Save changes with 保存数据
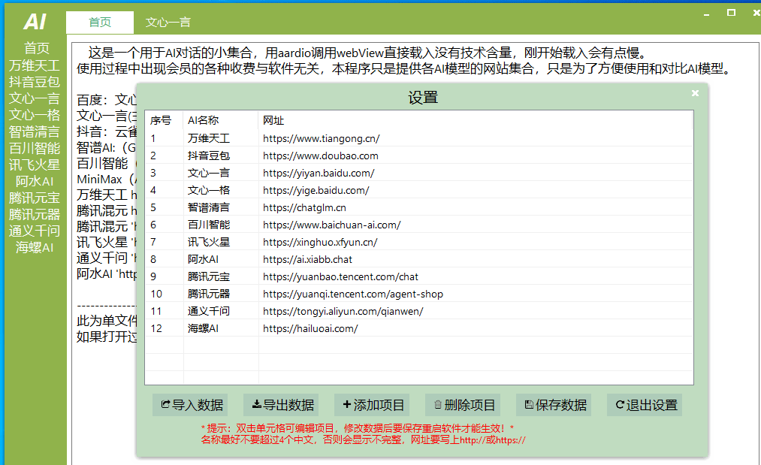Viewport: 761px width, 465px height. point(554,405)
